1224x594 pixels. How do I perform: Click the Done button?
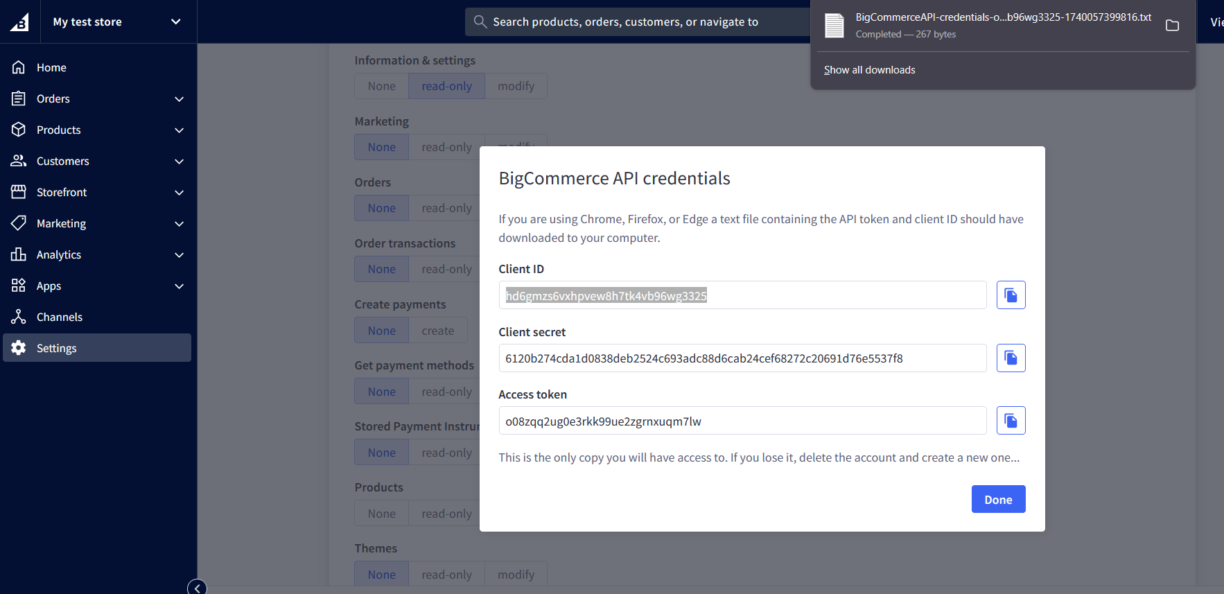998,499
